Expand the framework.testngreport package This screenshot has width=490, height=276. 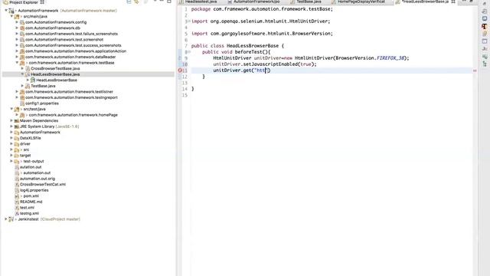pos(17,97)
